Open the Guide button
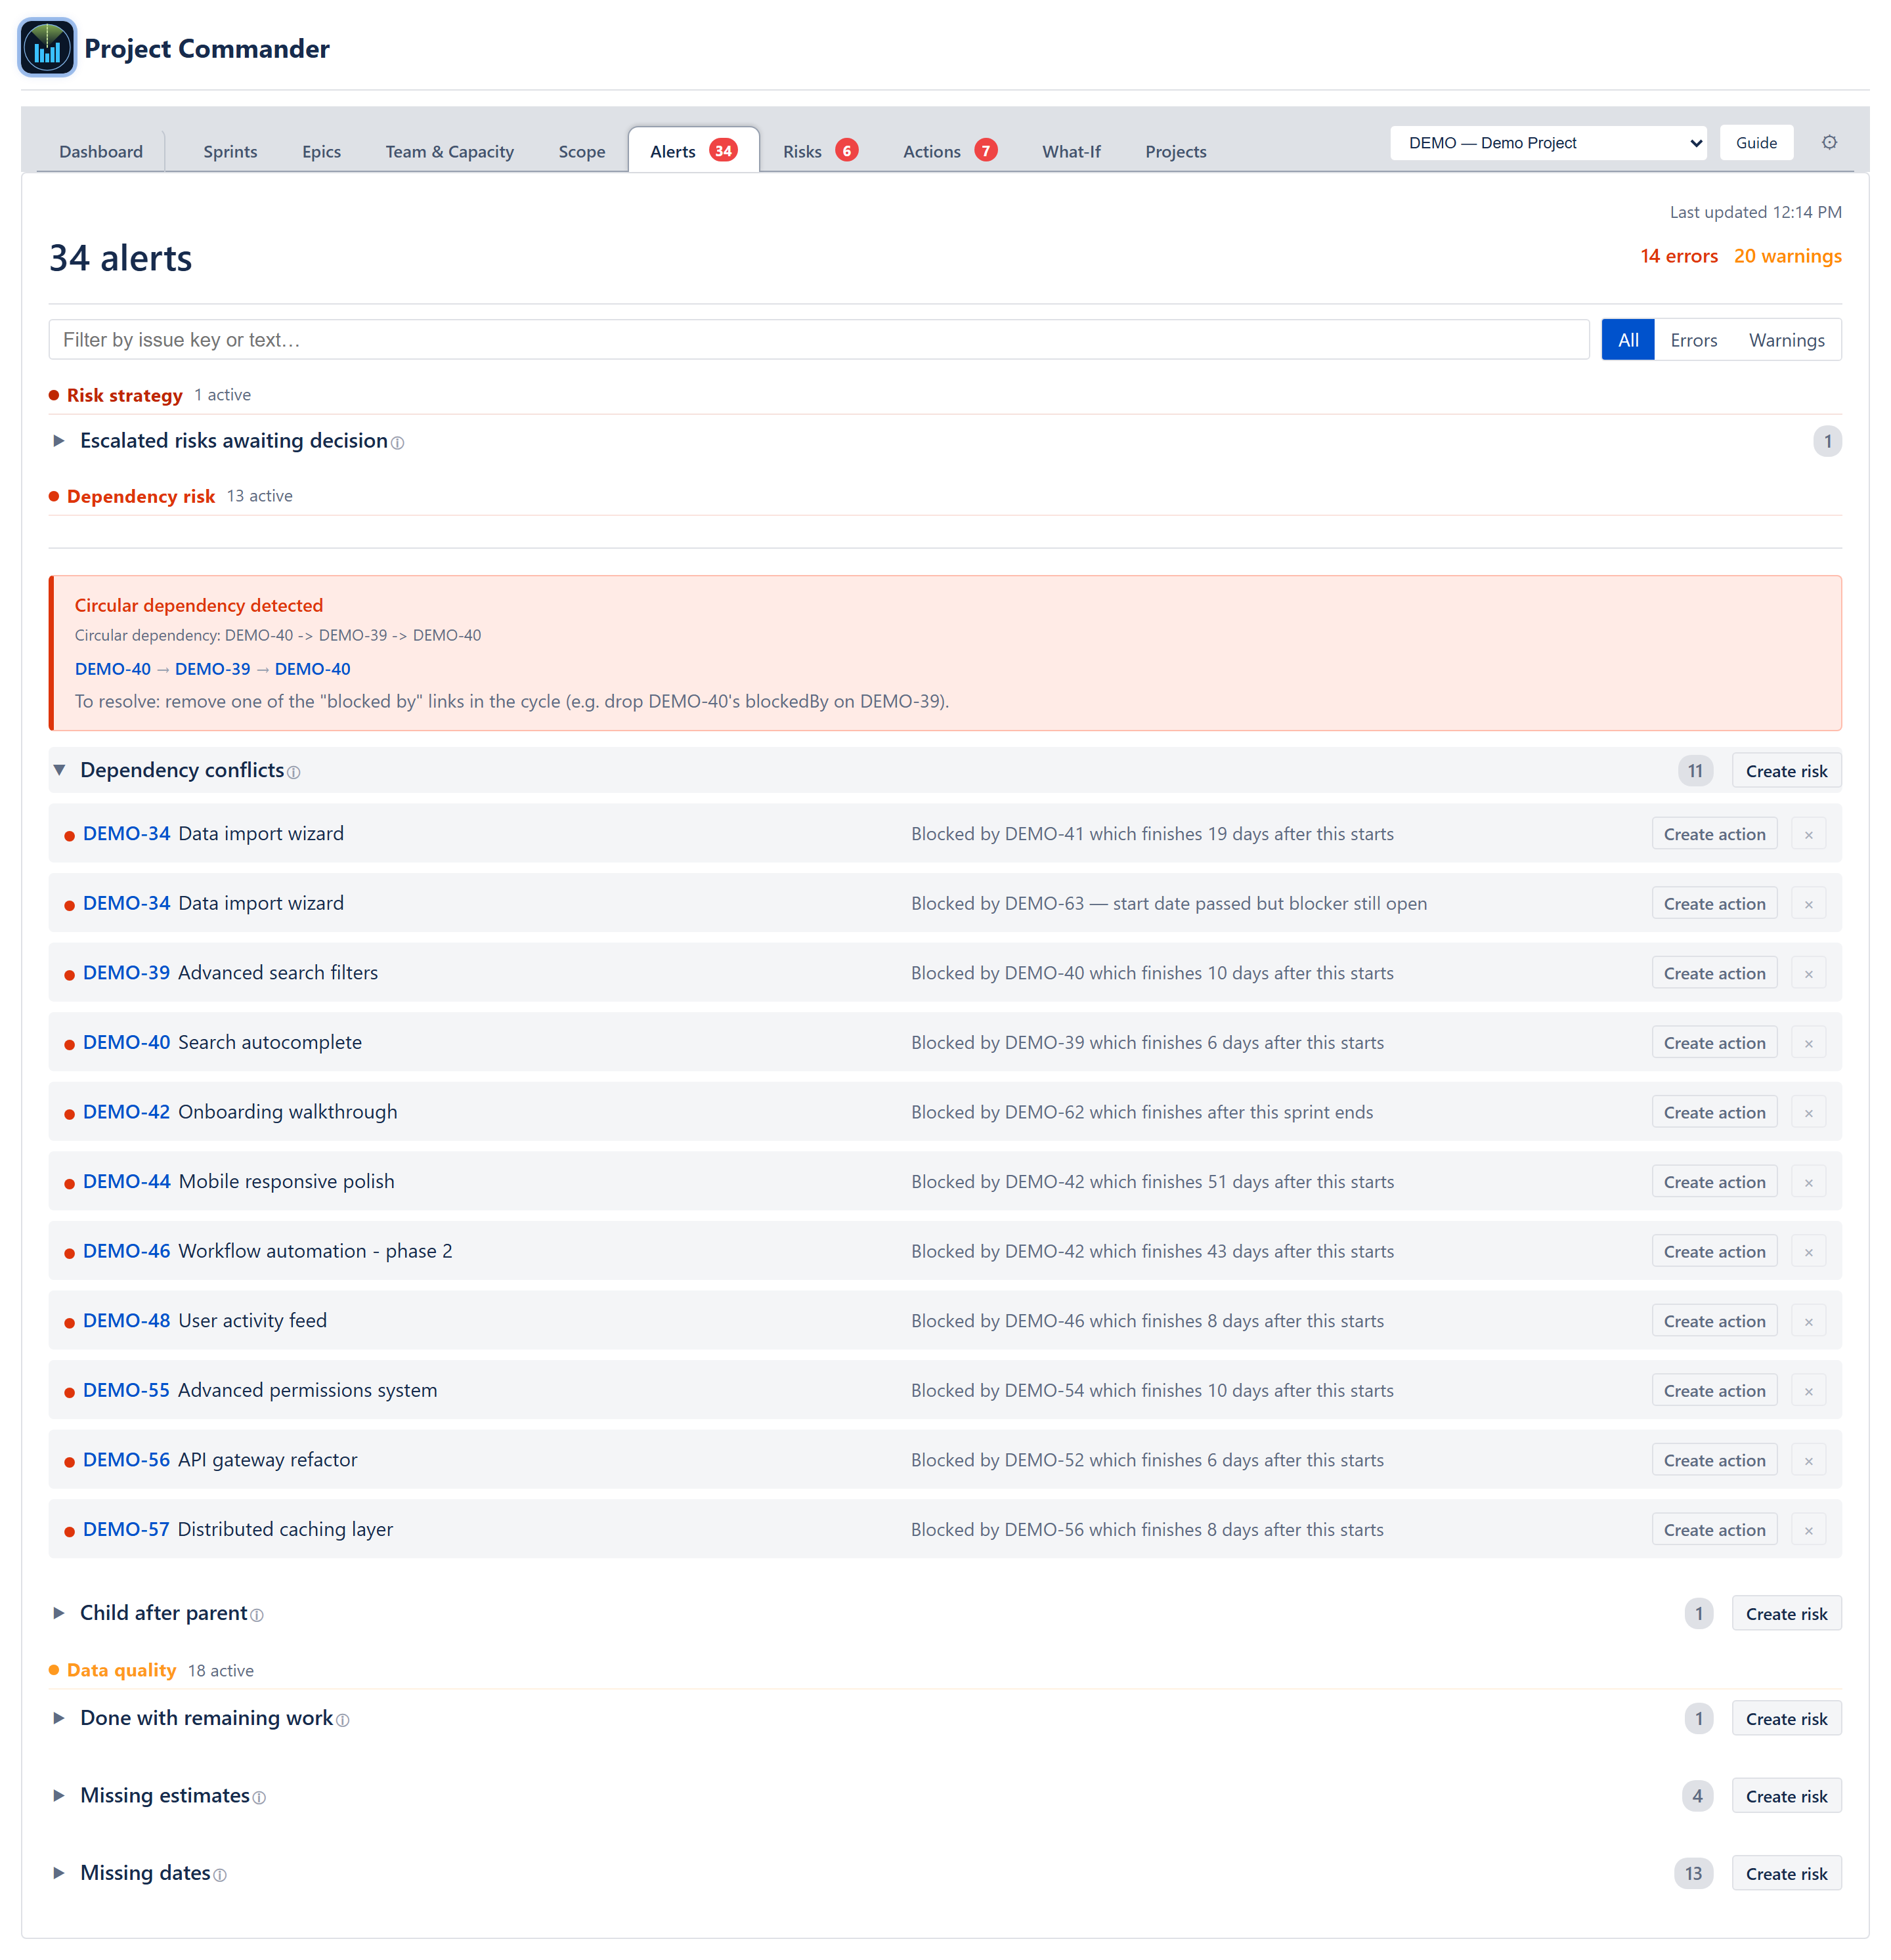 click(1756, 143)
